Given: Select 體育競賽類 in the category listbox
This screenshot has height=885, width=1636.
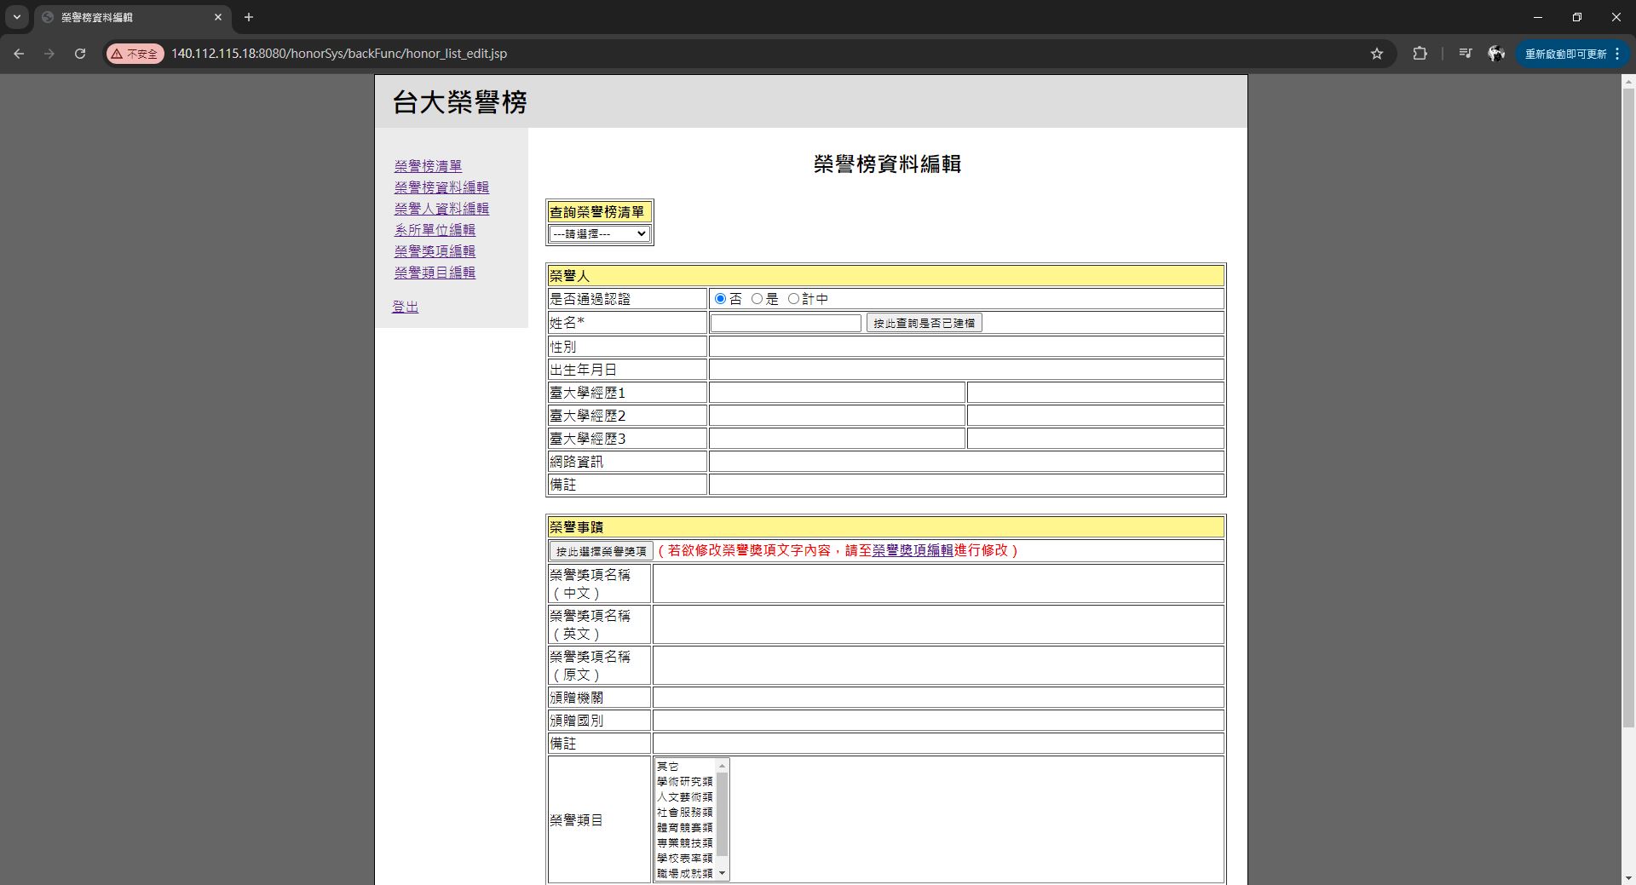Looking at the screenshot, I should [x=685, y=828].
